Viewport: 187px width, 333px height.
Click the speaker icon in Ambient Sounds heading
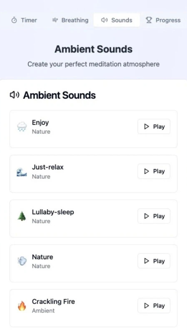[15, 95]
